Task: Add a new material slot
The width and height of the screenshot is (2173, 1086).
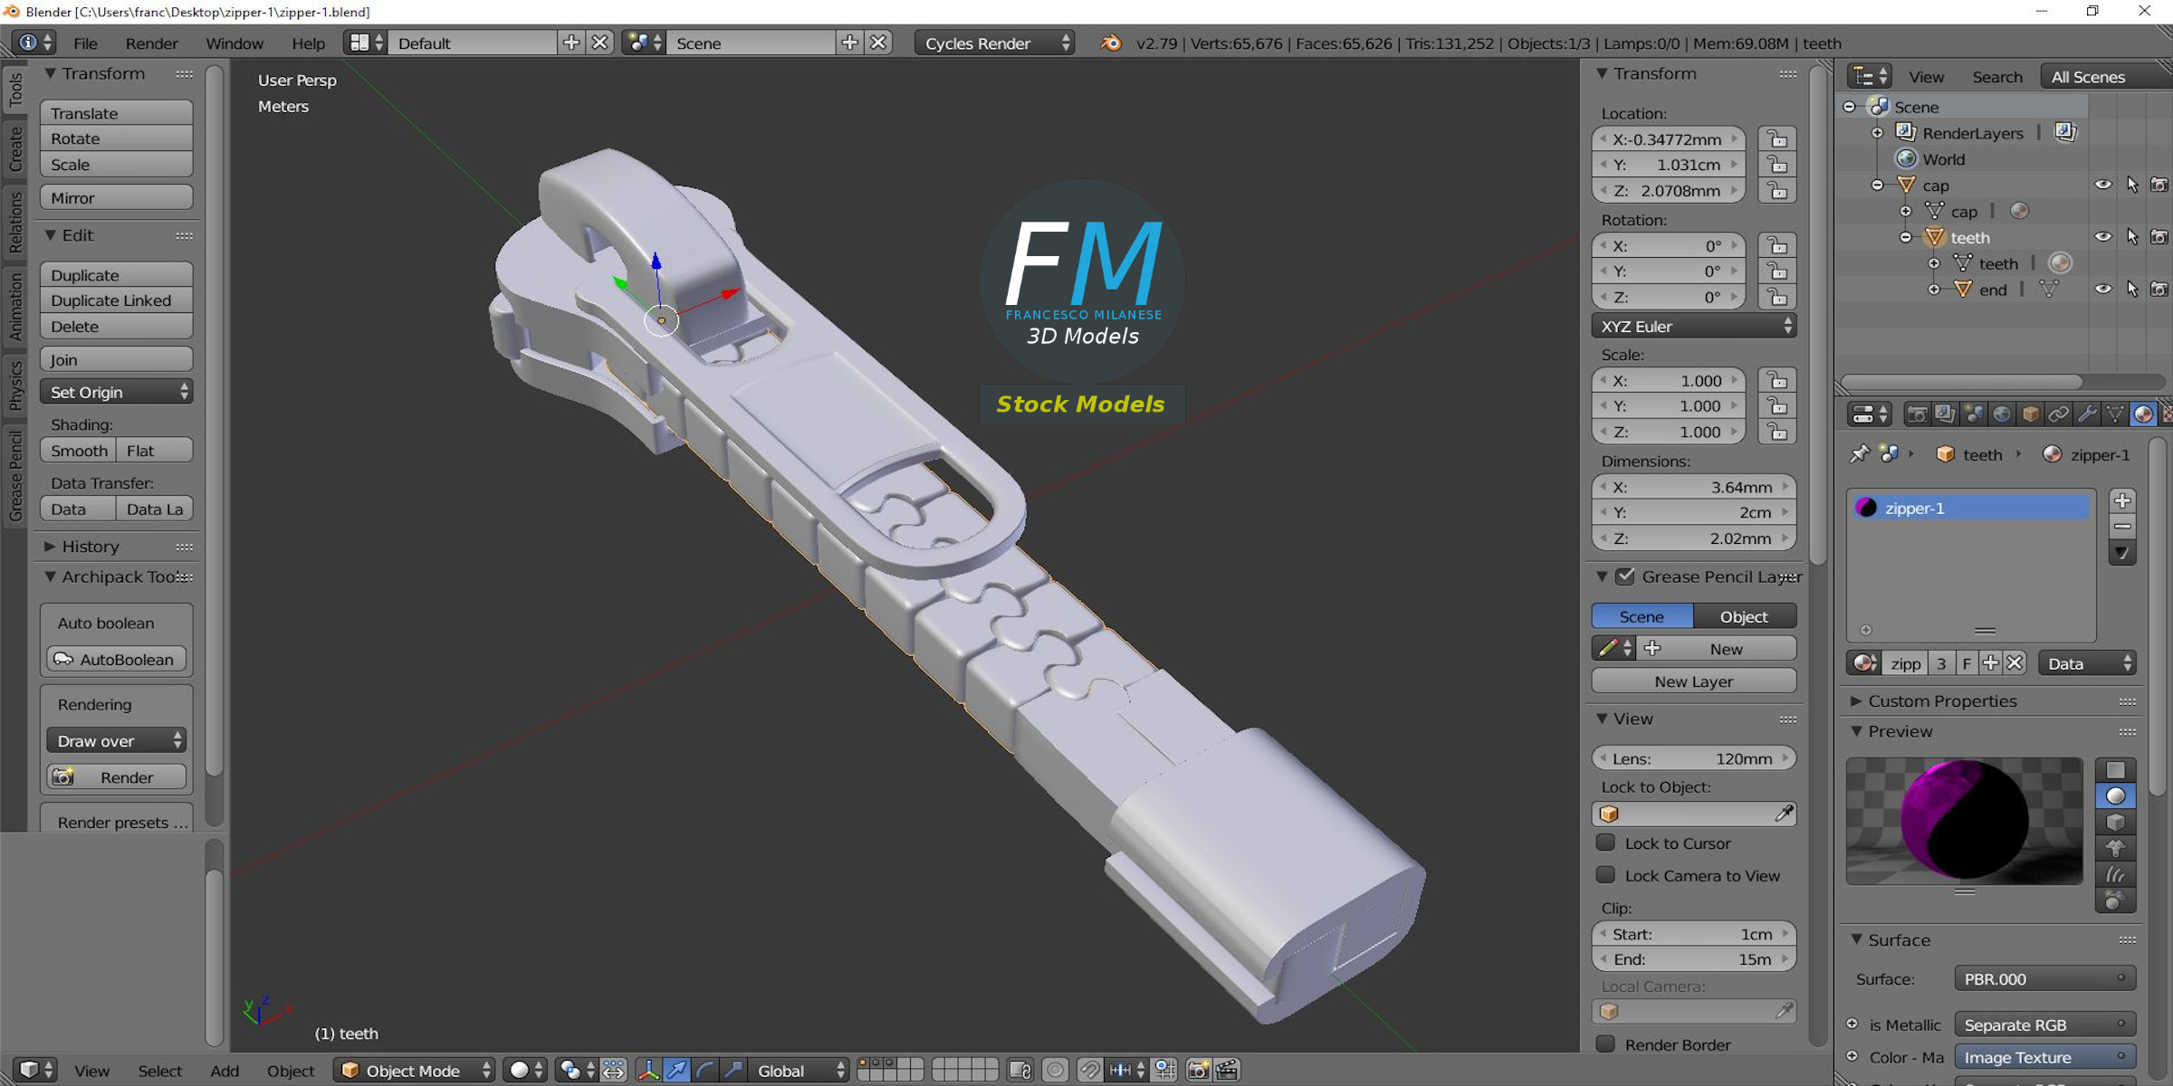Action: pyautogui.click(x=2122, y=500)
